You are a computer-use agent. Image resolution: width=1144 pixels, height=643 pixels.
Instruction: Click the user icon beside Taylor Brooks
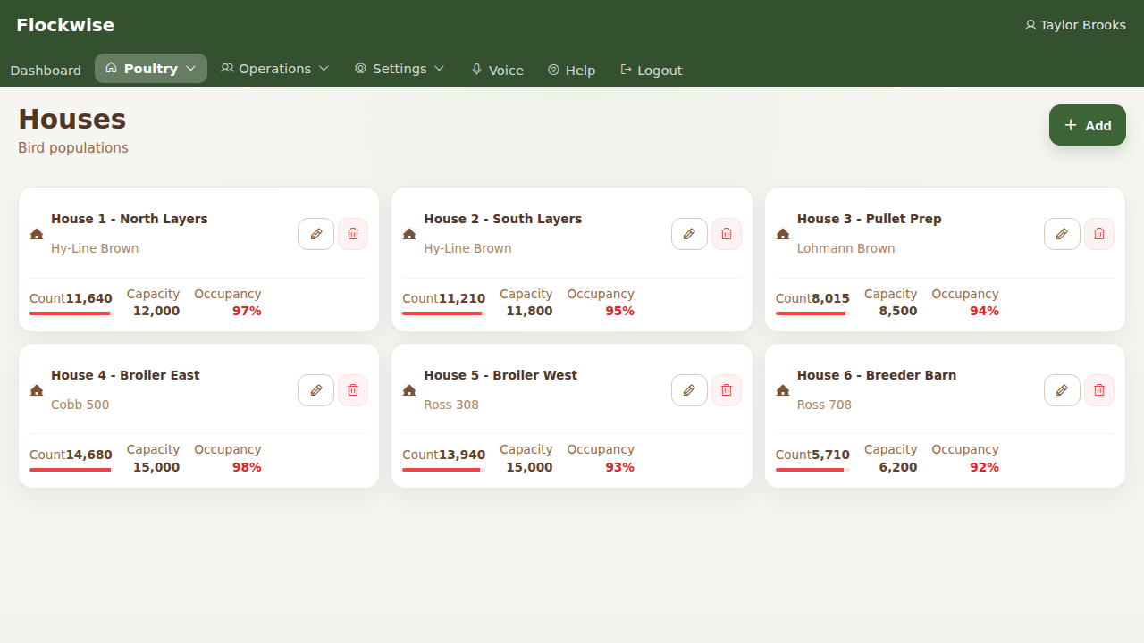(x=1030, y=25)
